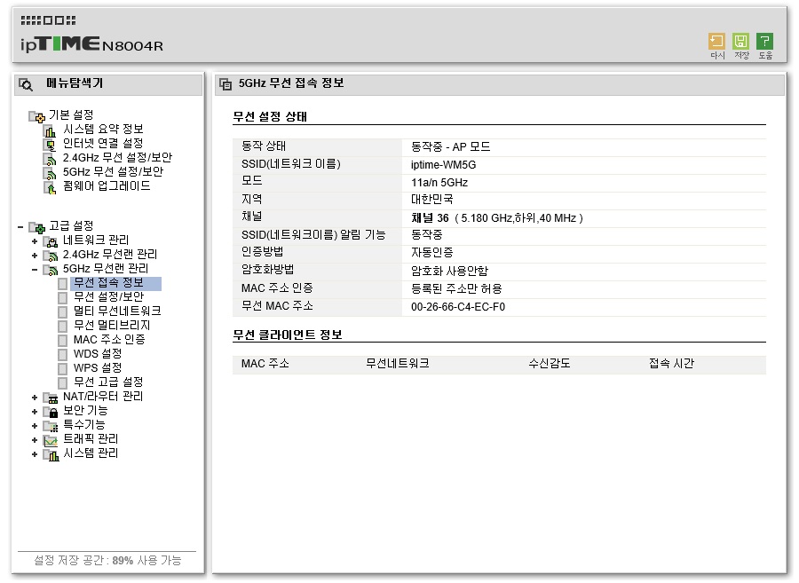Open the 무선 고급 설정 page
This screenshot has width=799, height=583.
108,382
